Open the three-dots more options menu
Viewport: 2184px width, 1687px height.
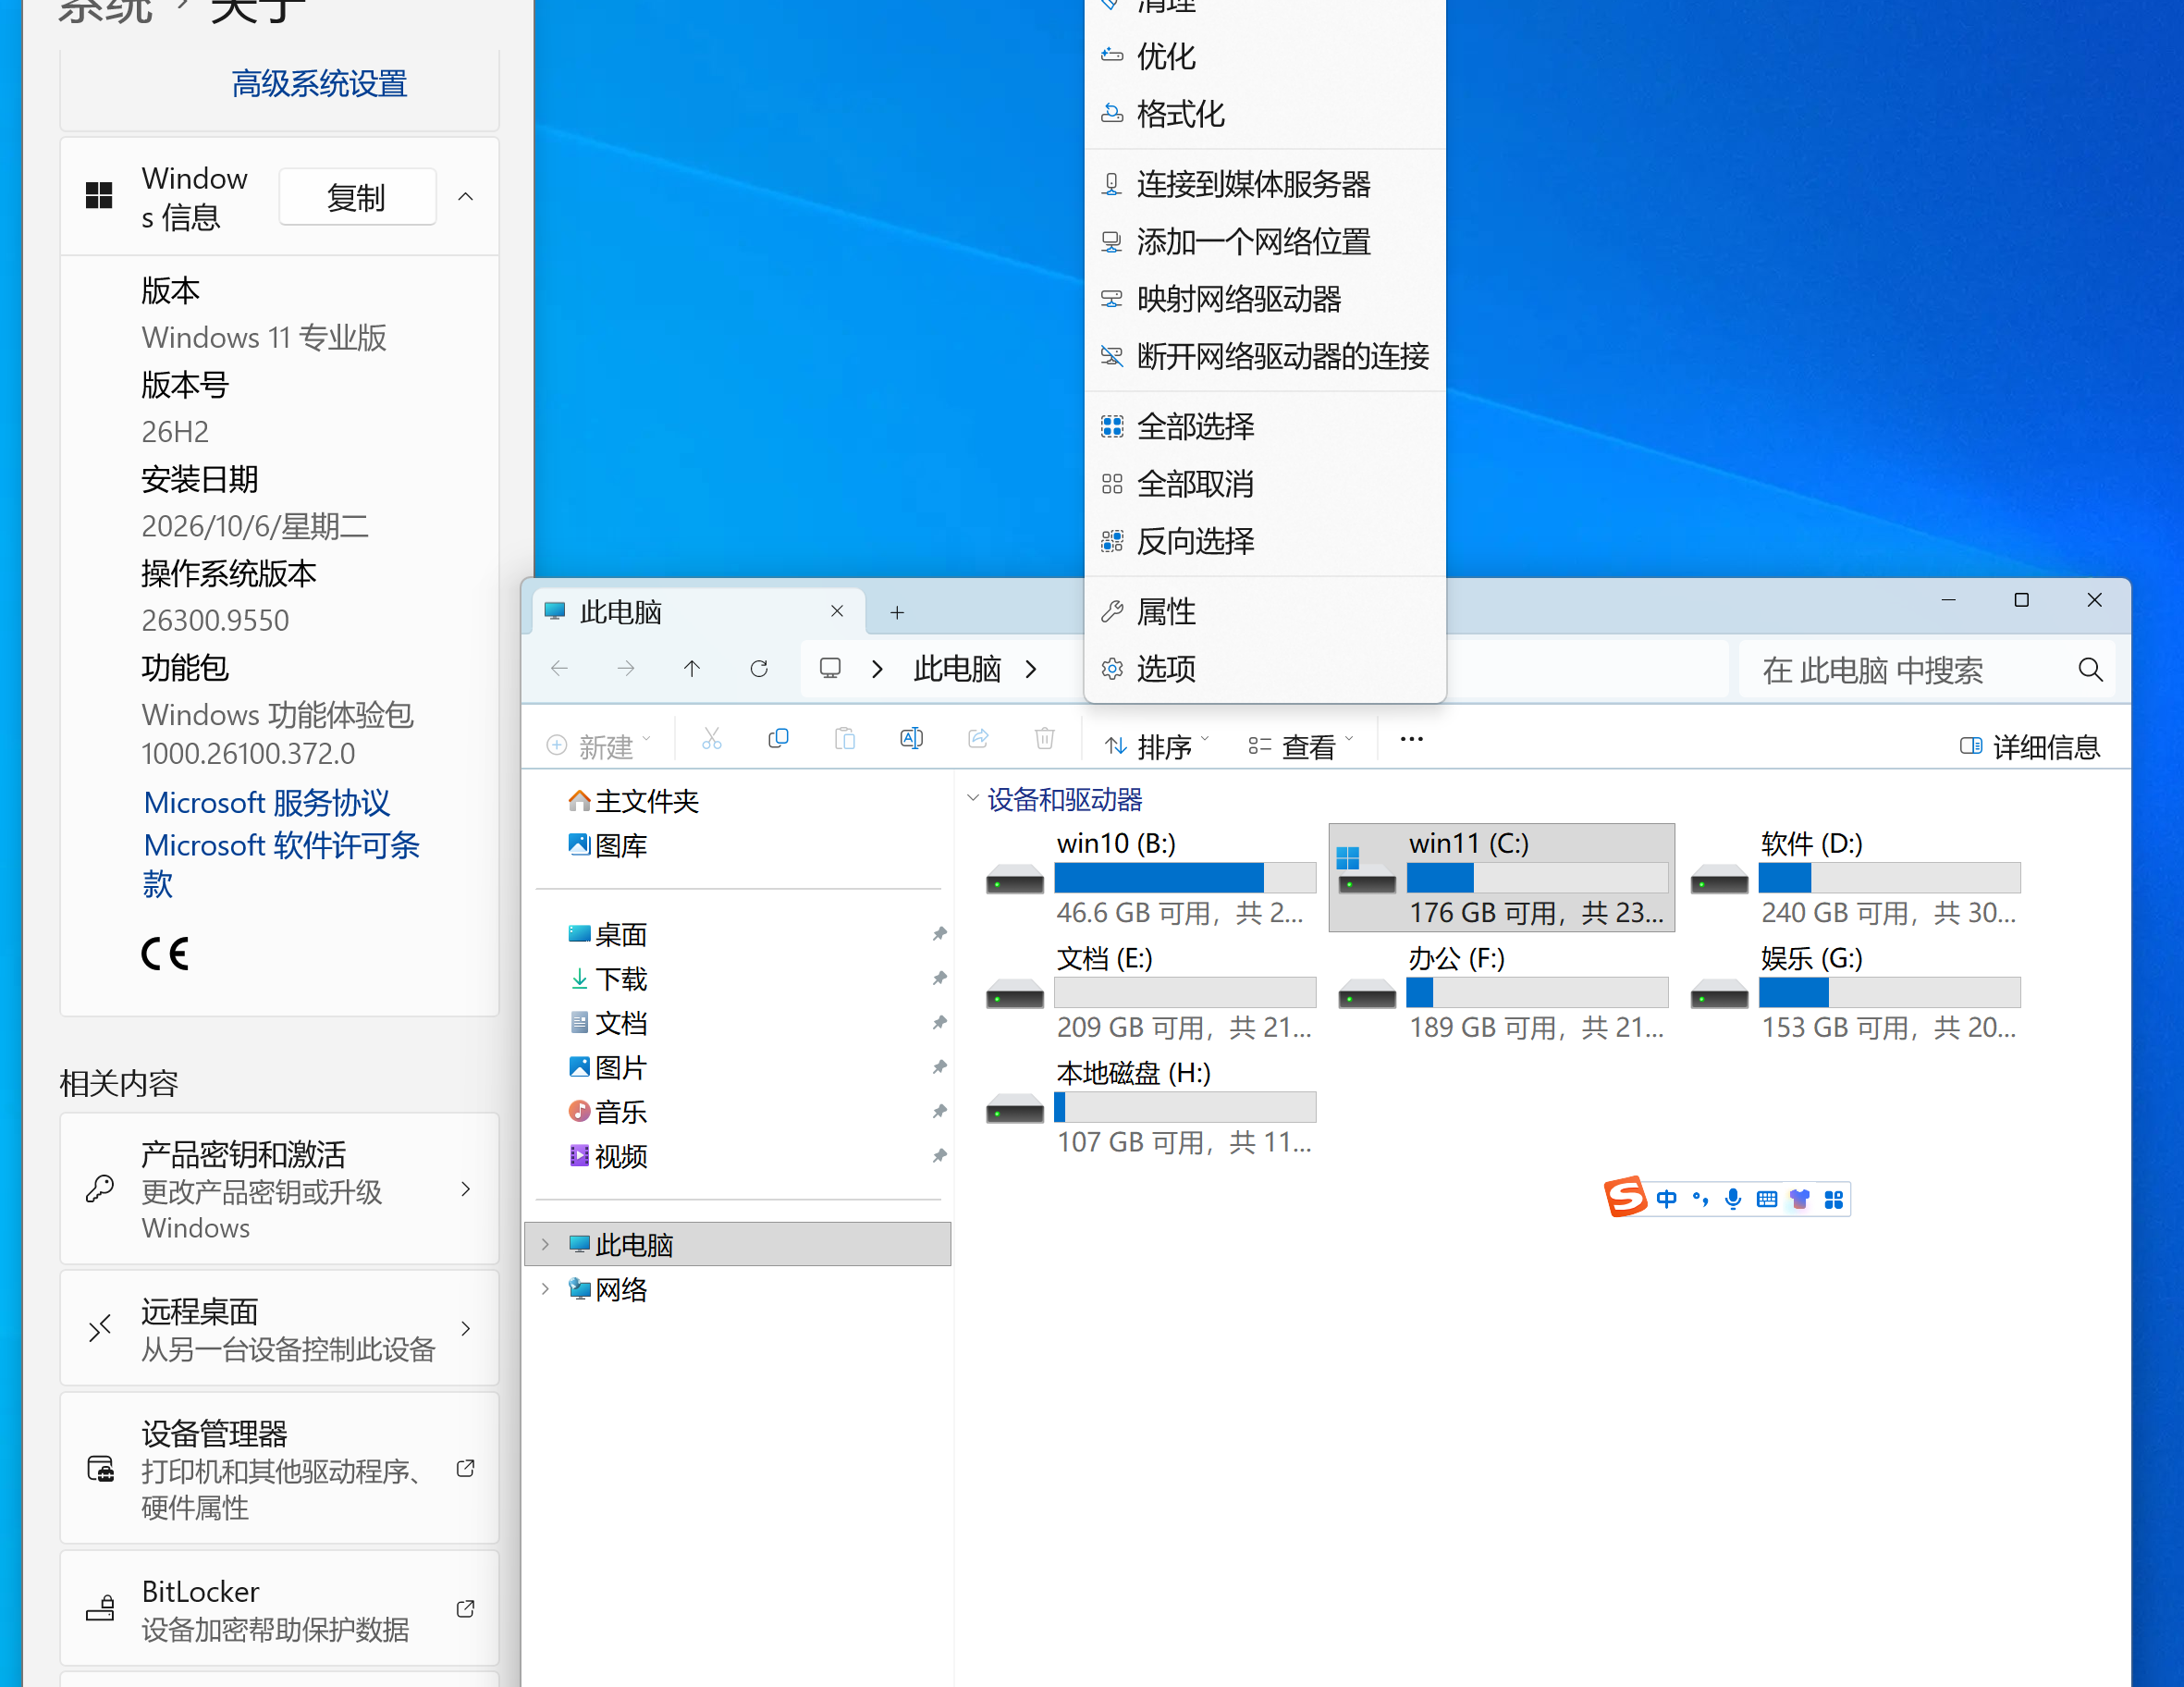(1411, 739)
